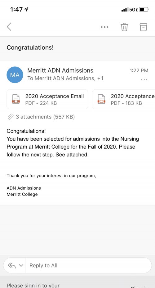Tap the MA sender avatar
Screen dimensions: 155x288
(x=15, y=75)
